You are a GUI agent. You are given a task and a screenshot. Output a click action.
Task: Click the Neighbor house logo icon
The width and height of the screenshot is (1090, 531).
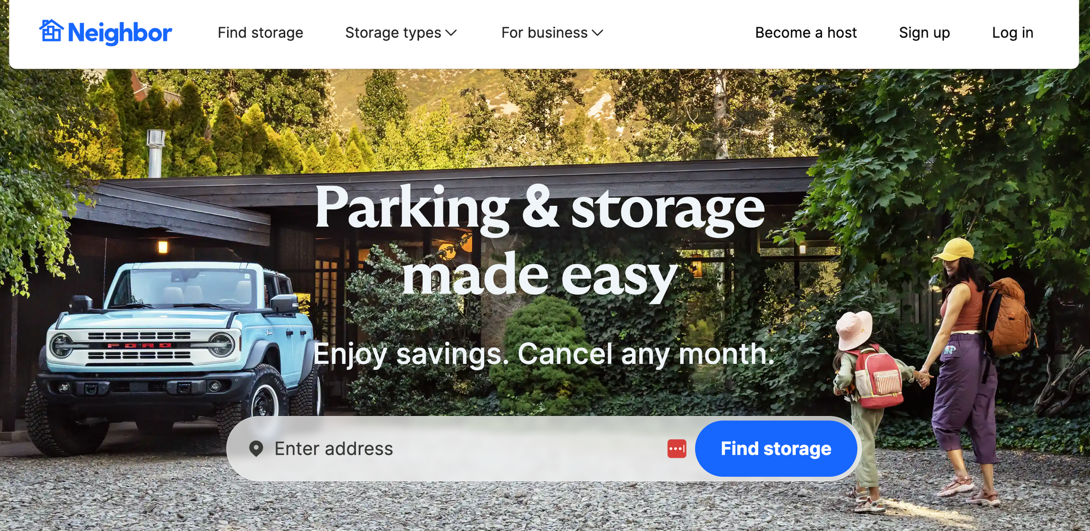pyautogui.click(x=51, y=30)
